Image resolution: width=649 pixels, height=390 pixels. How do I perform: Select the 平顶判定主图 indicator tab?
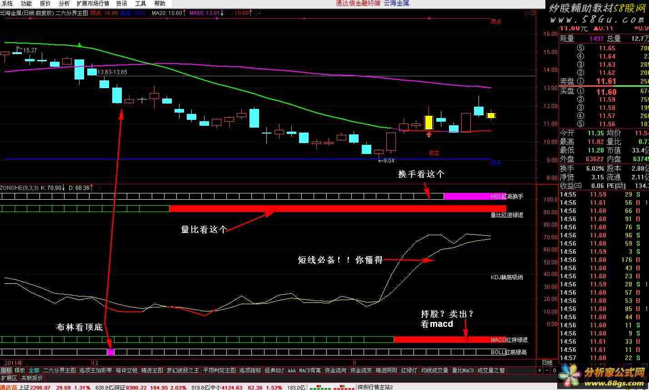[x=220, y=370]
